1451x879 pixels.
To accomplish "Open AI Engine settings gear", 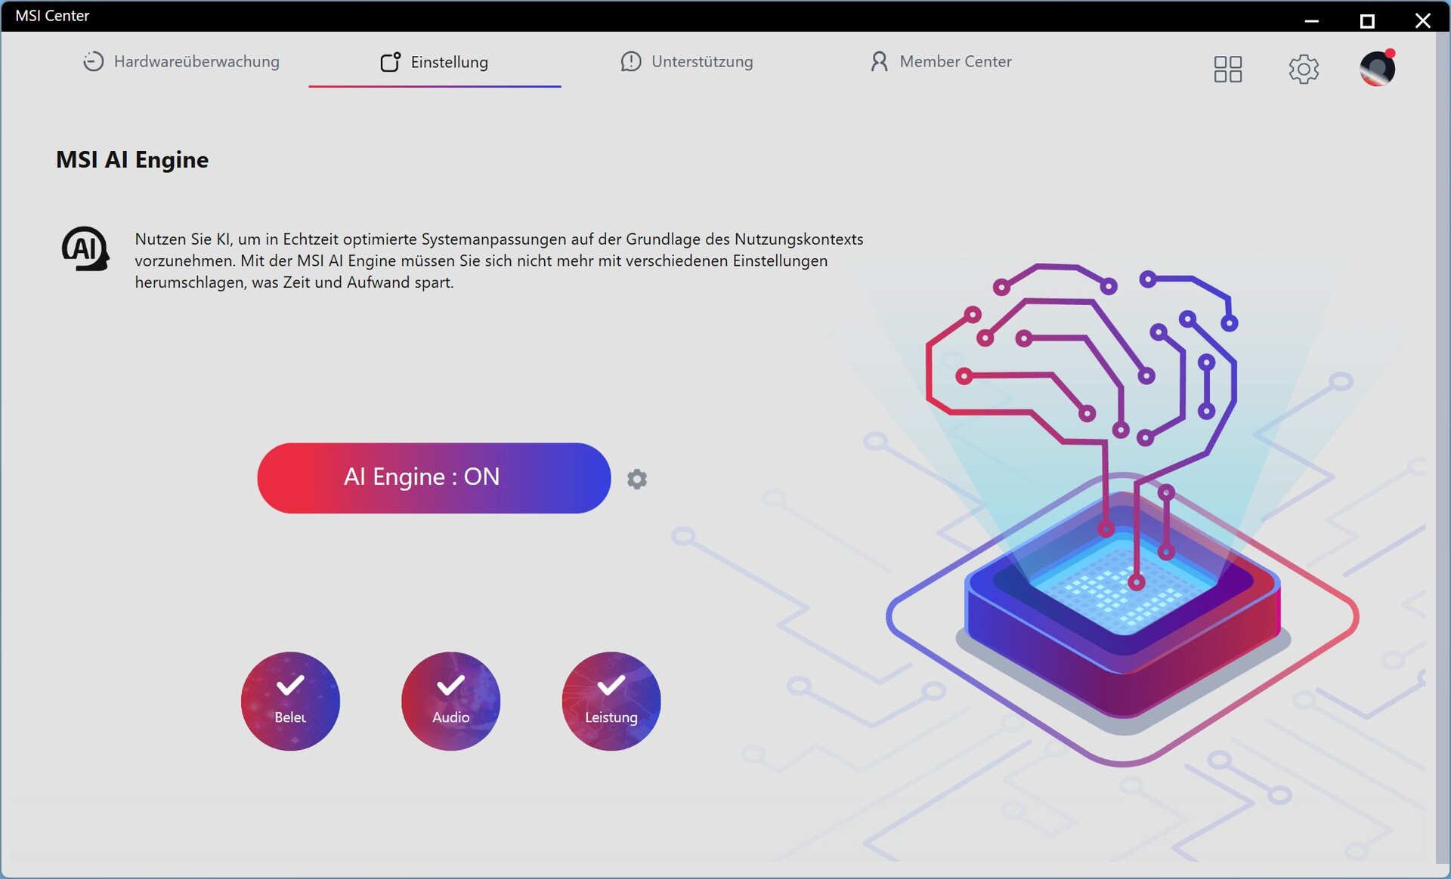I will [x=637, y=479].
